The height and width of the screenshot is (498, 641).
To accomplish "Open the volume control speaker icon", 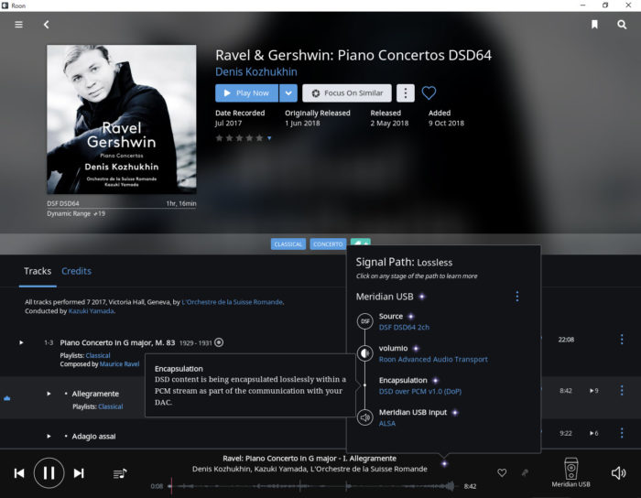I will [618, 472].
